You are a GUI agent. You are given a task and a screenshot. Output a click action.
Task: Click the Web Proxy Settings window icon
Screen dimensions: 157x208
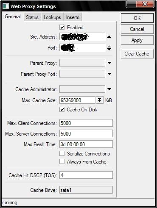(6, 6)
